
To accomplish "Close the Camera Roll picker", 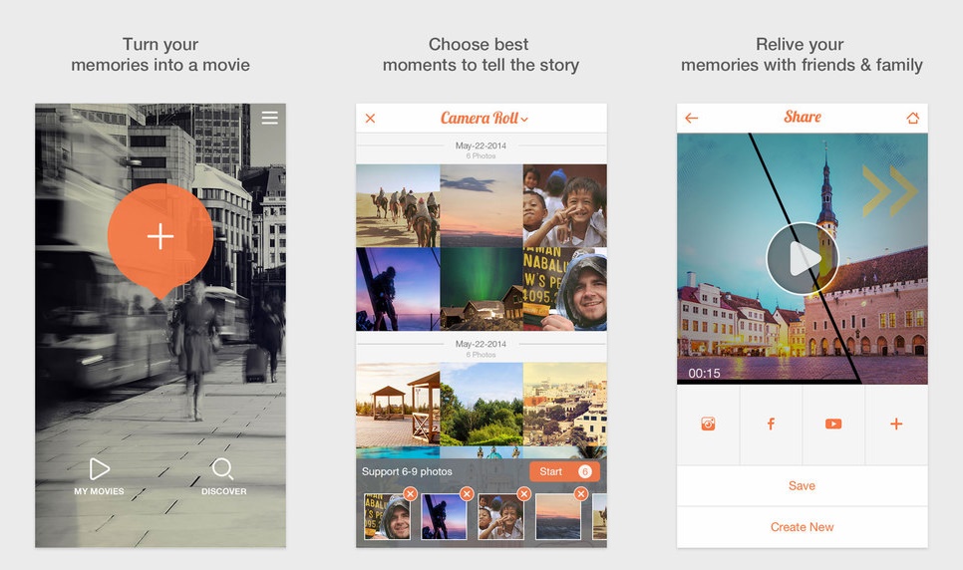I will click(370, 118).
